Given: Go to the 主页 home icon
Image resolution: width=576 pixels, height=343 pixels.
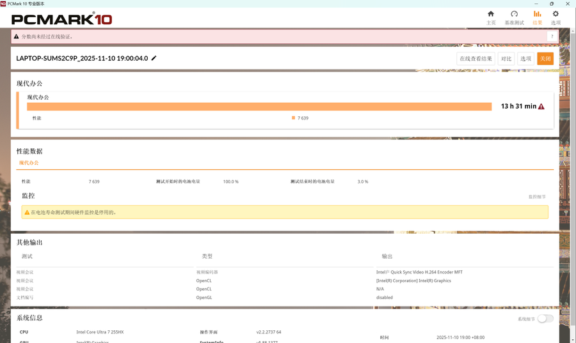Looking at the screenshot, I should coord(491,14).
